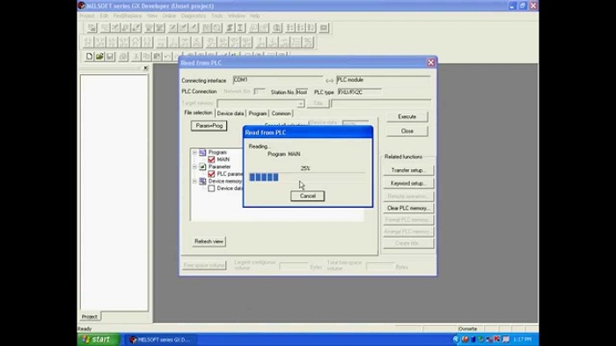616x346 pixels.
Task: Click GX Developer icon in title bar
Action: click(x=82, y=5)
